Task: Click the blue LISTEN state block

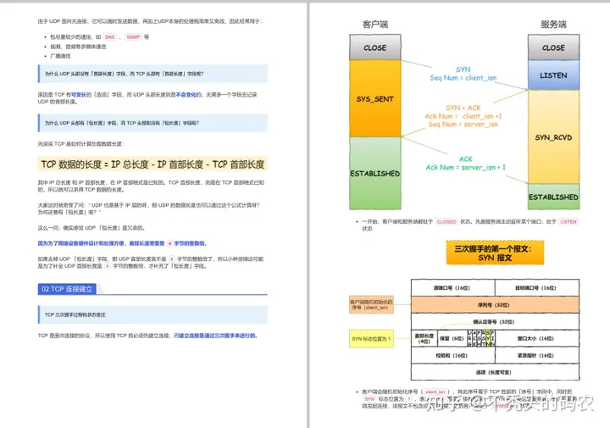Action: (553, 75)
